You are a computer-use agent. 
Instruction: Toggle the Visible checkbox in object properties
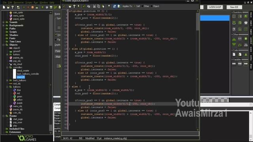click(56, 35)
